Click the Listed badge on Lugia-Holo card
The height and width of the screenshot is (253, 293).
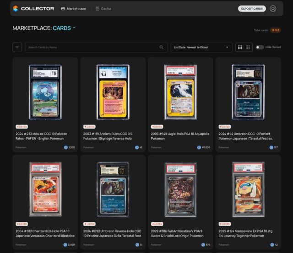(157, 127)
